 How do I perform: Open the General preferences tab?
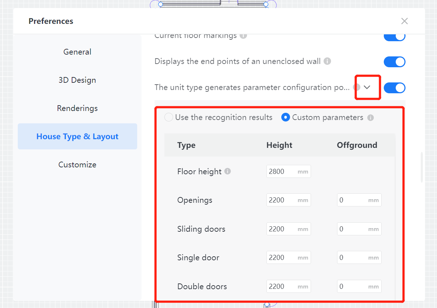[77, 52]
